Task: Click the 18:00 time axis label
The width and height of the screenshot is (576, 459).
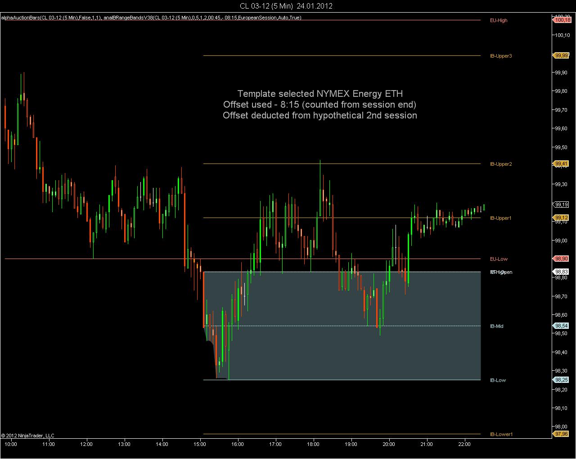Action: [x=313, y=444]
